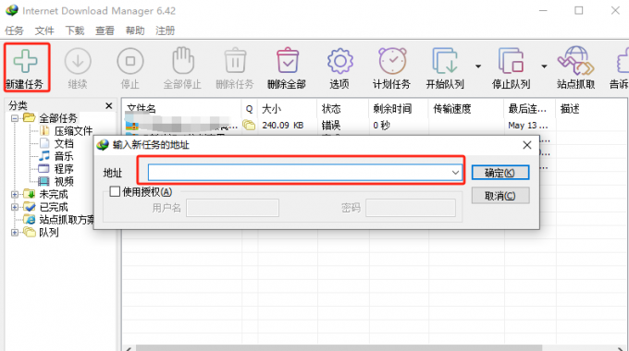Click the 确定 OK button
629x351 pixels.
point(500,173)
